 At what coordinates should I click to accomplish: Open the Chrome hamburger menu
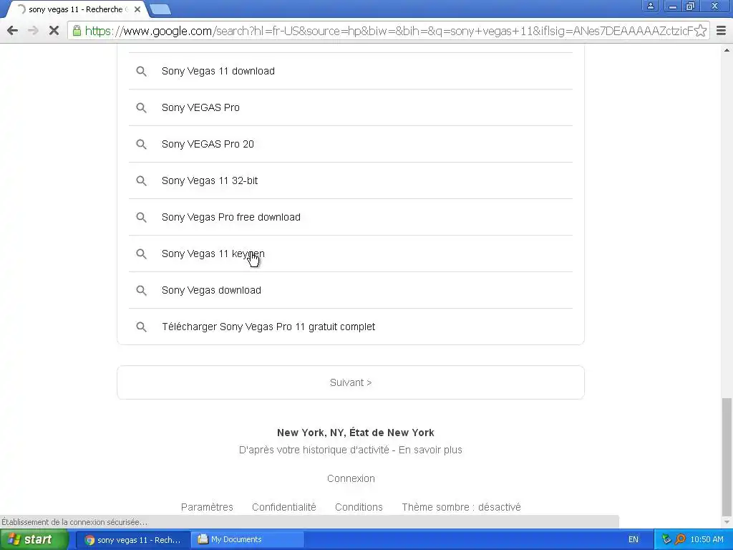point(722,31)
